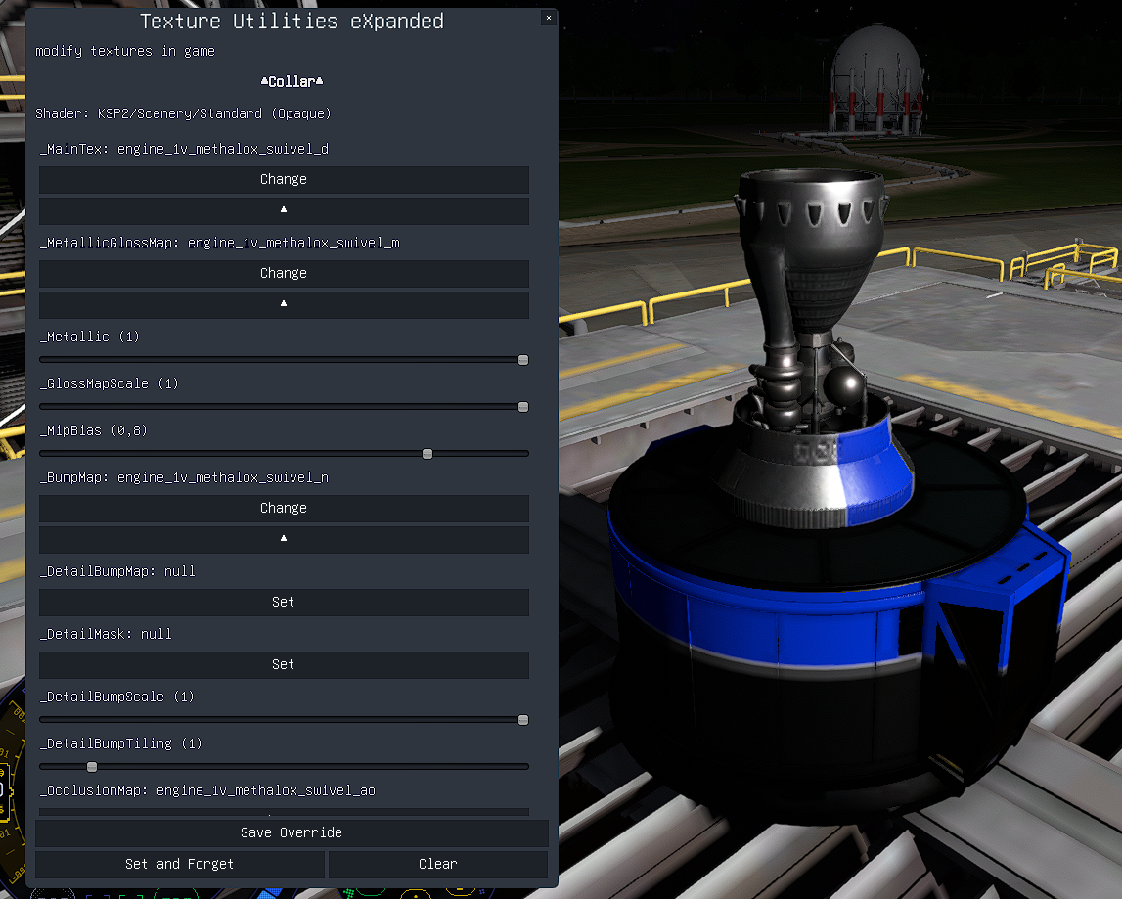1122x899 pixels.
Task: Select the swivel engine nozzle bell
Action: tap(810, 245)
